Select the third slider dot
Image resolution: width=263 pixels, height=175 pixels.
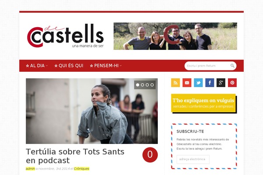147,85
